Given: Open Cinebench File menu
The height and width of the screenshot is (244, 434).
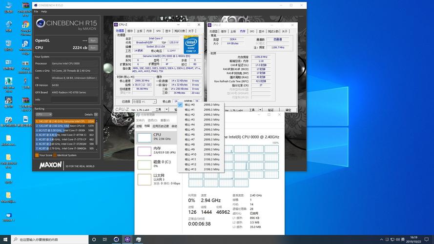Looking at the screenshot, I should coord(36,12).
